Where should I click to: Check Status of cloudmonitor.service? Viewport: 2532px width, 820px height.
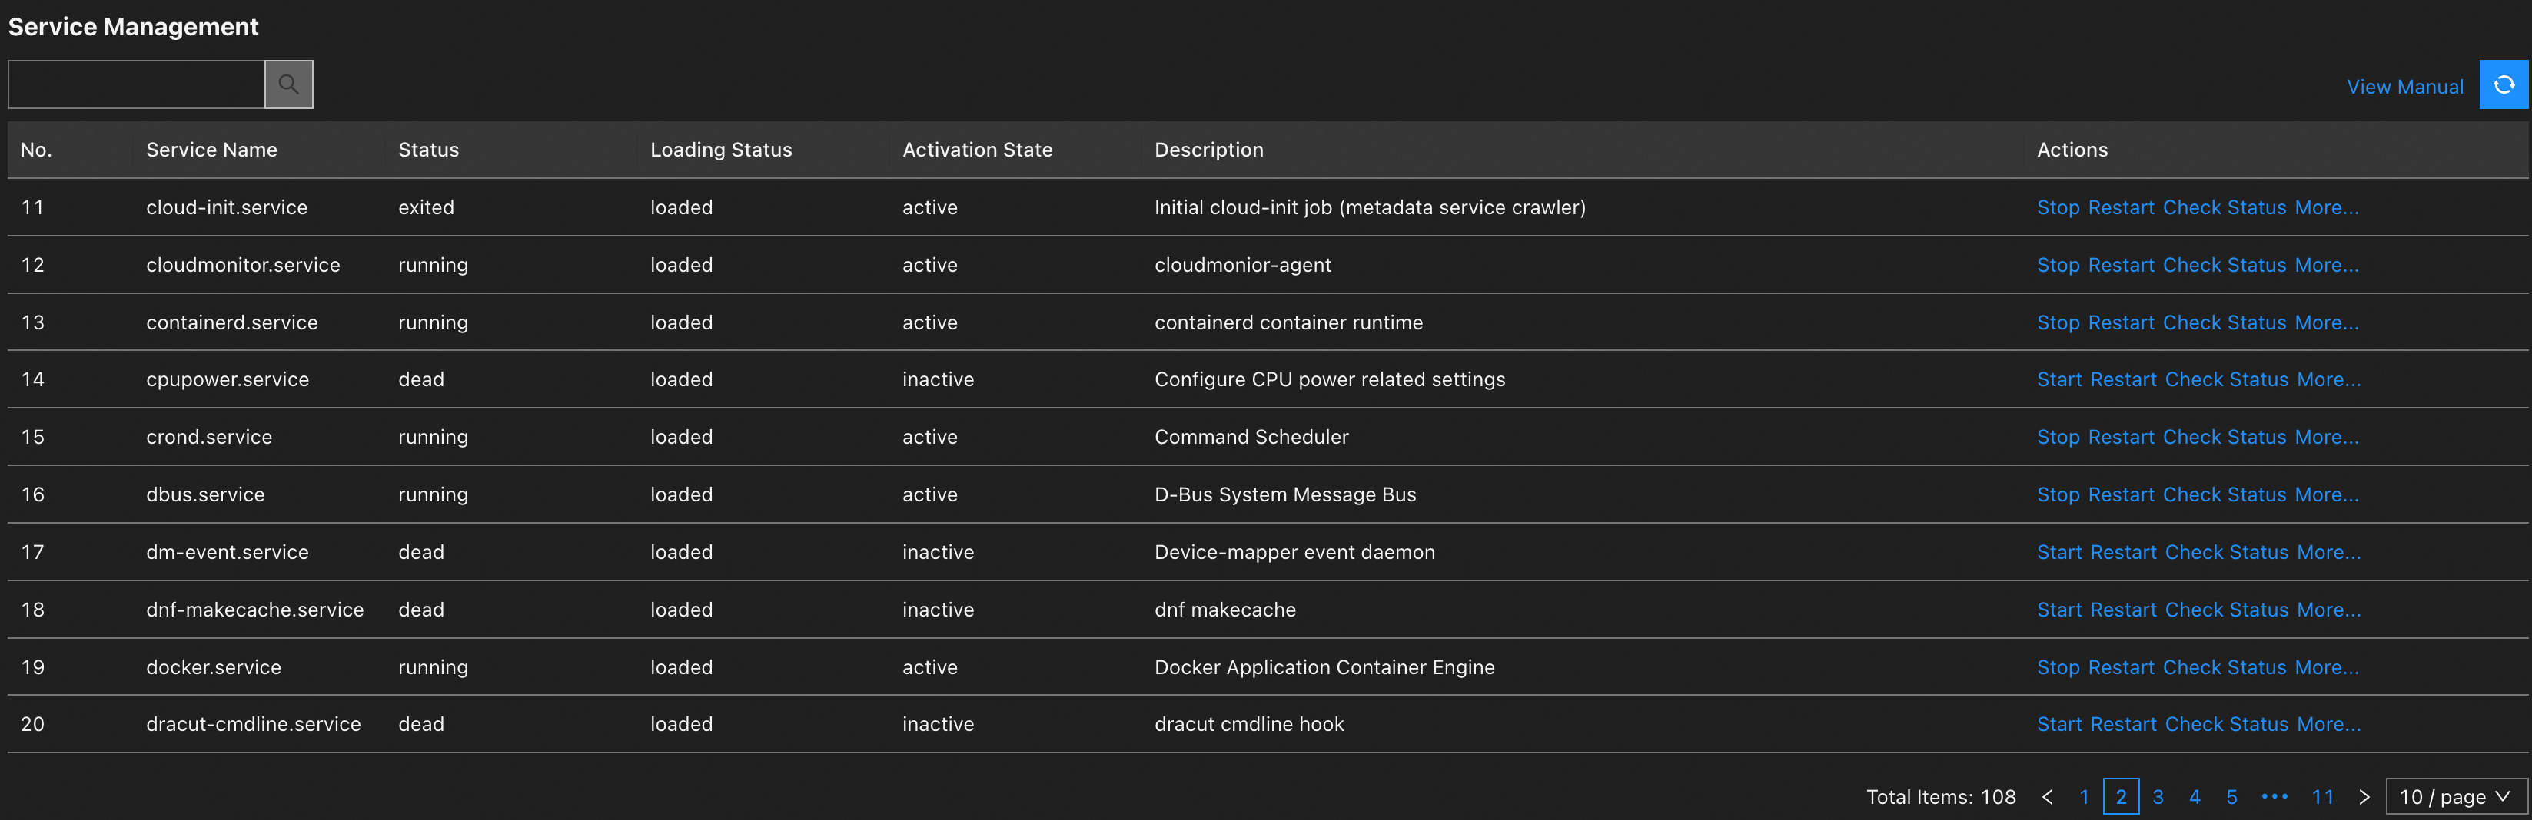[x=2223, y=265]
